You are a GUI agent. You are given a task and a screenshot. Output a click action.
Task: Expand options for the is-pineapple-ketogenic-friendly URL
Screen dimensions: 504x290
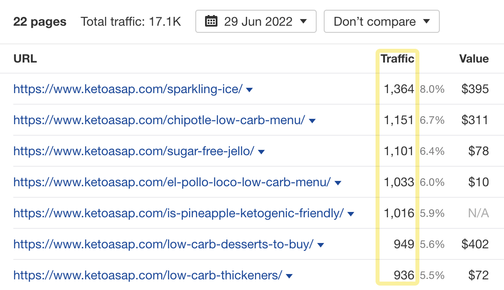[350, 213]
